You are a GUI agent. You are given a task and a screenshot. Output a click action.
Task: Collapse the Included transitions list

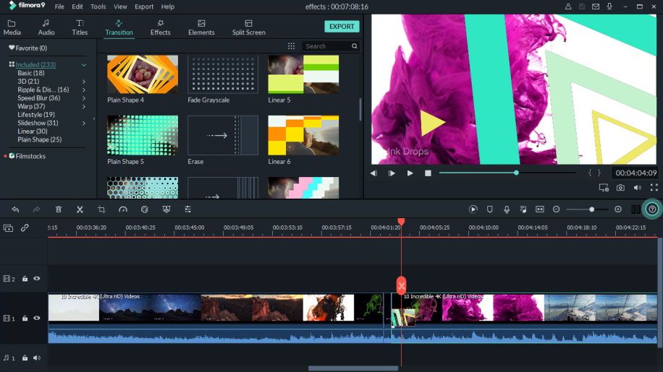[84, 65]
